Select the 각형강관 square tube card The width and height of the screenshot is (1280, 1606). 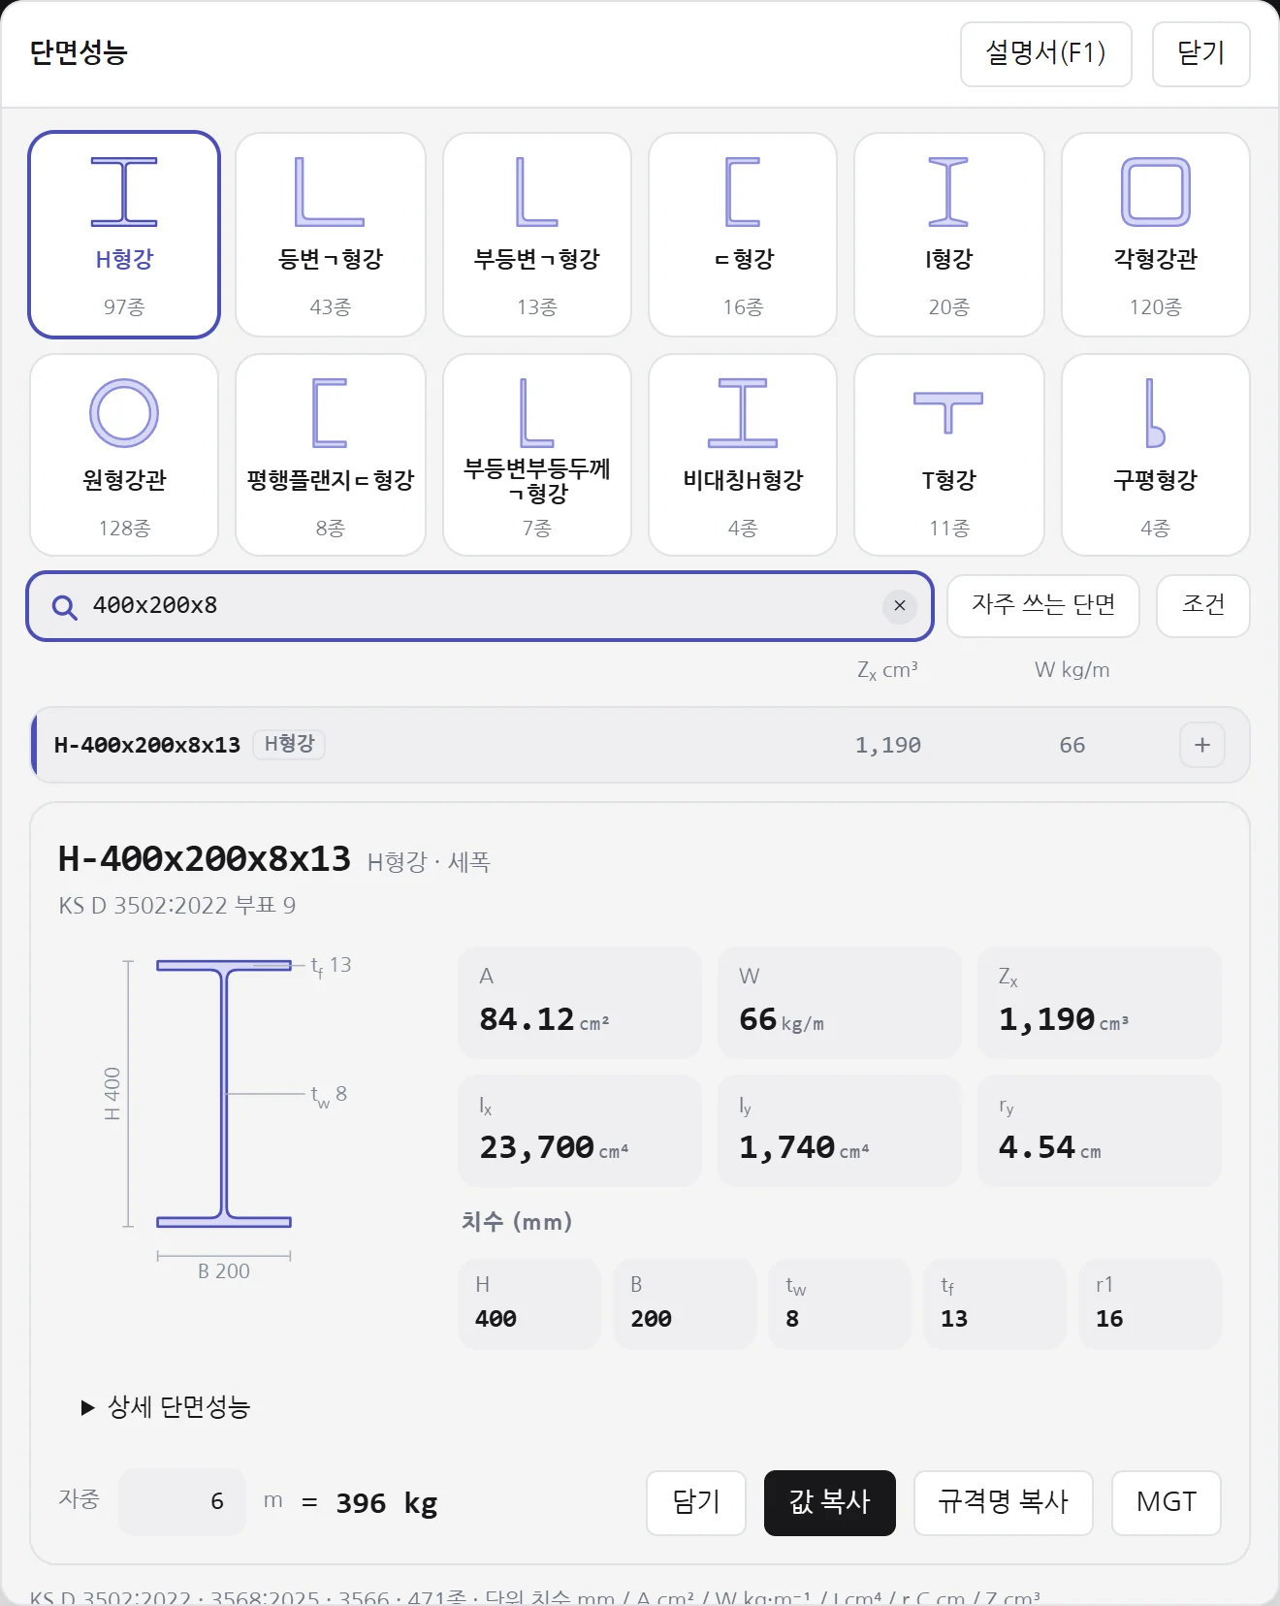(x=1156, y=235)
